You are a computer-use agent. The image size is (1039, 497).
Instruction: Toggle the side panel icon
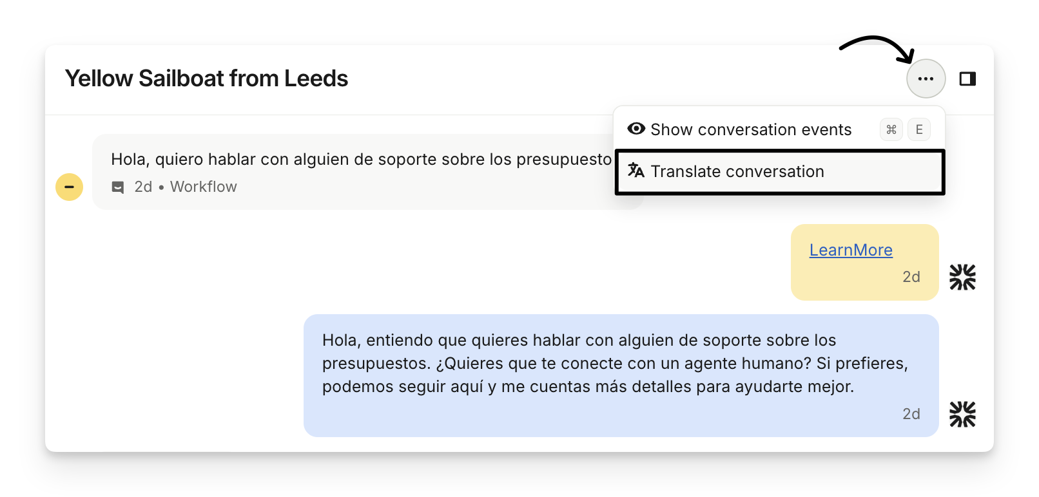coord(967,79)
